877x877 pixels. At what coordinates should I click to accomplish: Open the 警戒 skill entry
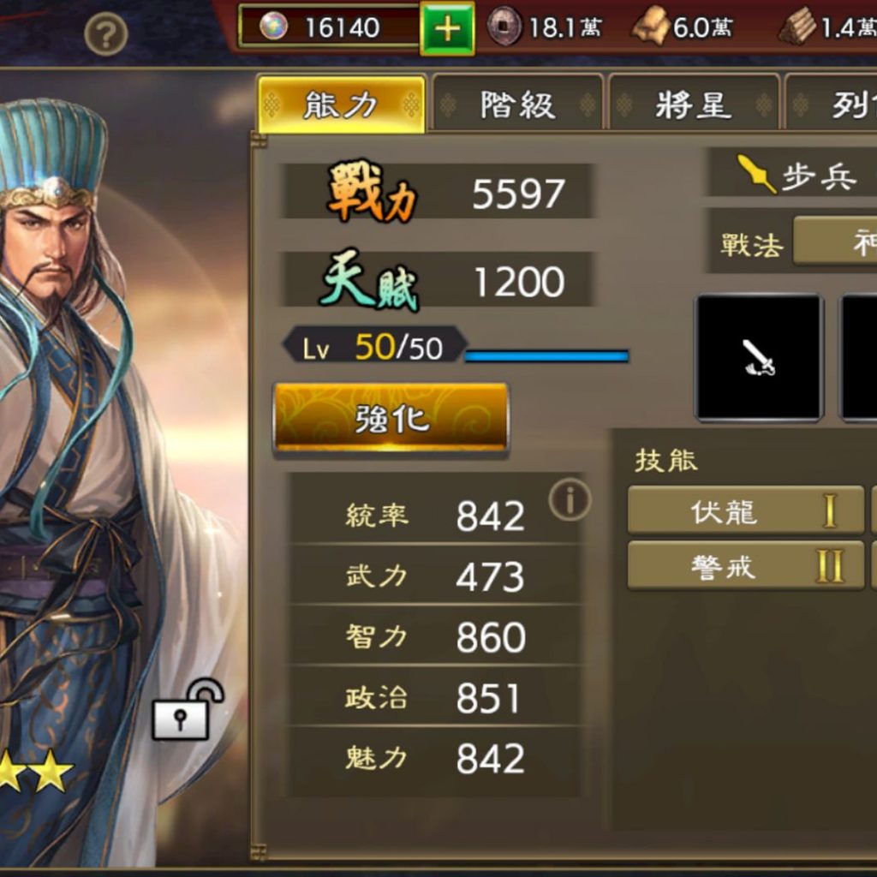point(746,565)
